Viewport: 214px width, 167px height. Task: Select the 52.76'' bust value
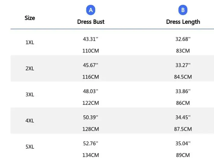91,143
